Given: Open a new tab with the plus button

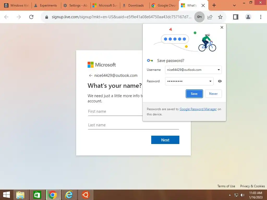Looking at the screenshot, I should 214,5.
